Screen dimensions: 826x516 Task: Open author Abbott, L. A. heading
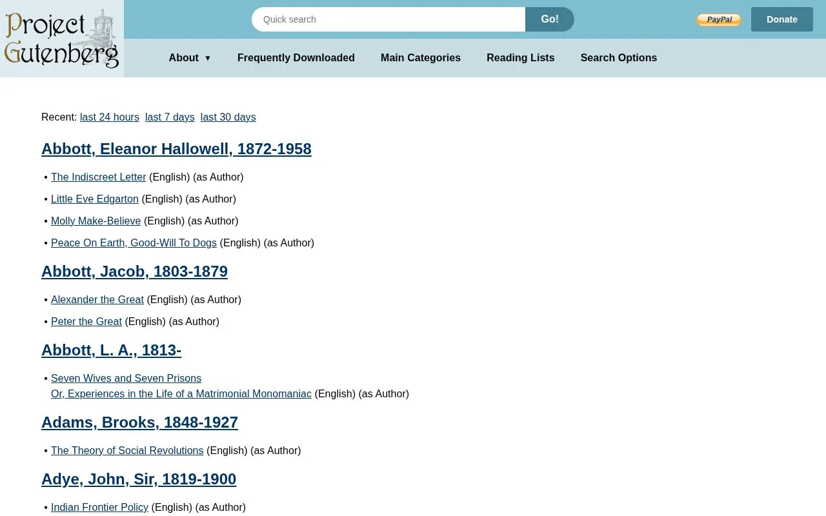click(x=111, y=350)
